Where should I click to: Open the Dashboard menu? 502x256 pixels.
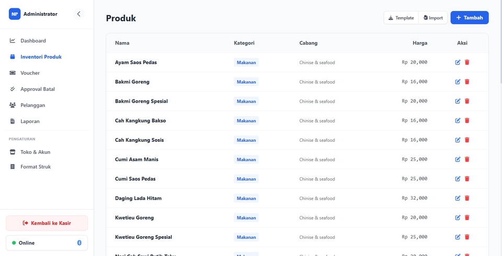click(x=33, y=41)
